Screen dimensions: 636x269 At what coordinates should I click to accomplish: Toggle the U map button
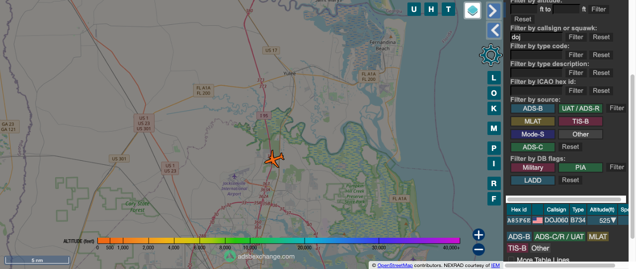[x=414, y=9]
